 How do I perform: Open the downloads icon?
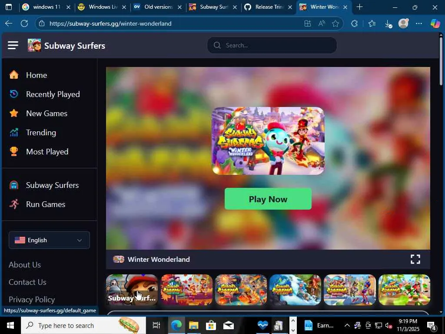tap(388, 24)
